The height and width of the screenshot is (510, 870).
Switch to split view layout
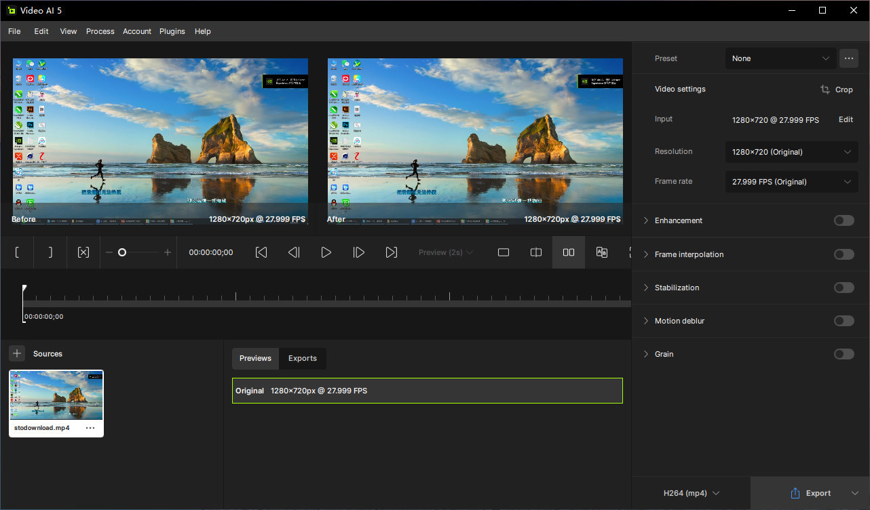tap(536, 252)
